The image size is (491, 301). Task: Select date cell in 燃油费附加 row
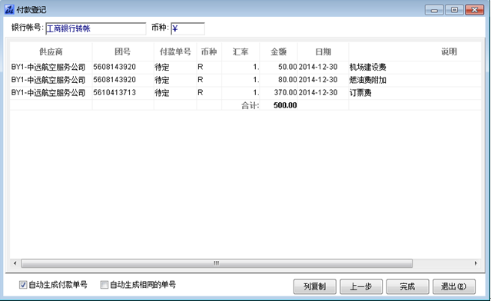click(323, 80)
